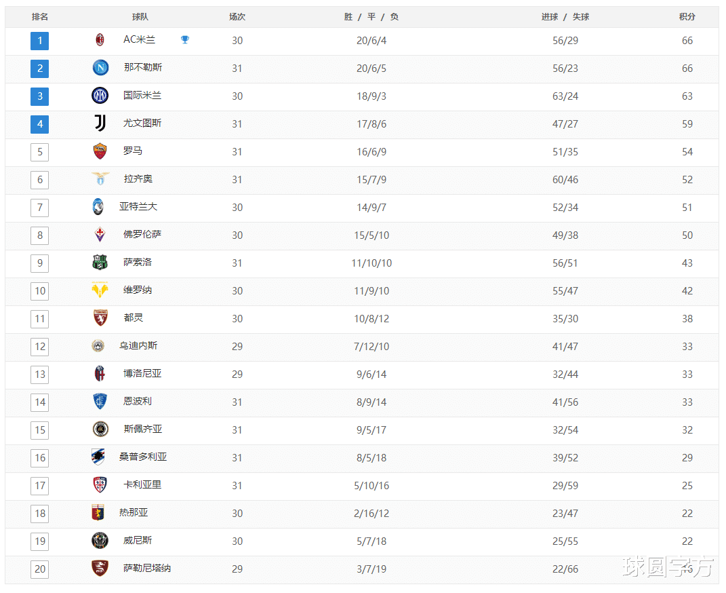Click the blue trophy icon beside AC米兰

(185, 40)
